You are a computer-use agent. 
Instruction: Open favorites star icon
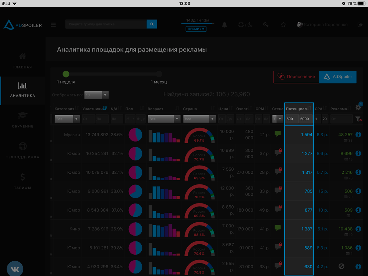pos(283,25)
